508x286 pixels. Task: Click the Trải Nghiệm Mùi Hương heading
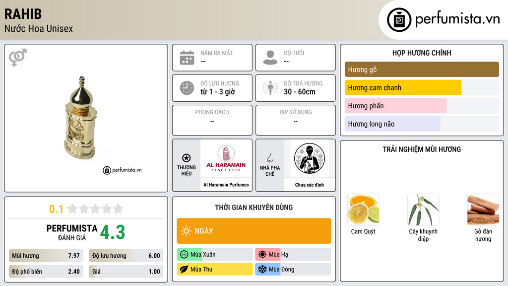coord(422,149)
